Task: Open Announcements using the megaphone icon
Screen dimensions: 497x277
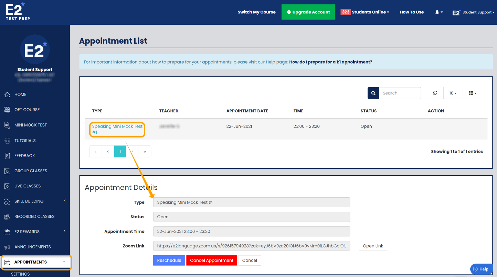Action: point(7,247)
